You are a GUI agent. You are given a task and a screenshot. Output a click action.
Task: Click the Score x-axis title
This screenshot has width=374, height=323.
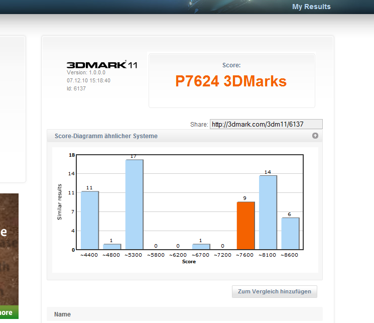(189, 262)
